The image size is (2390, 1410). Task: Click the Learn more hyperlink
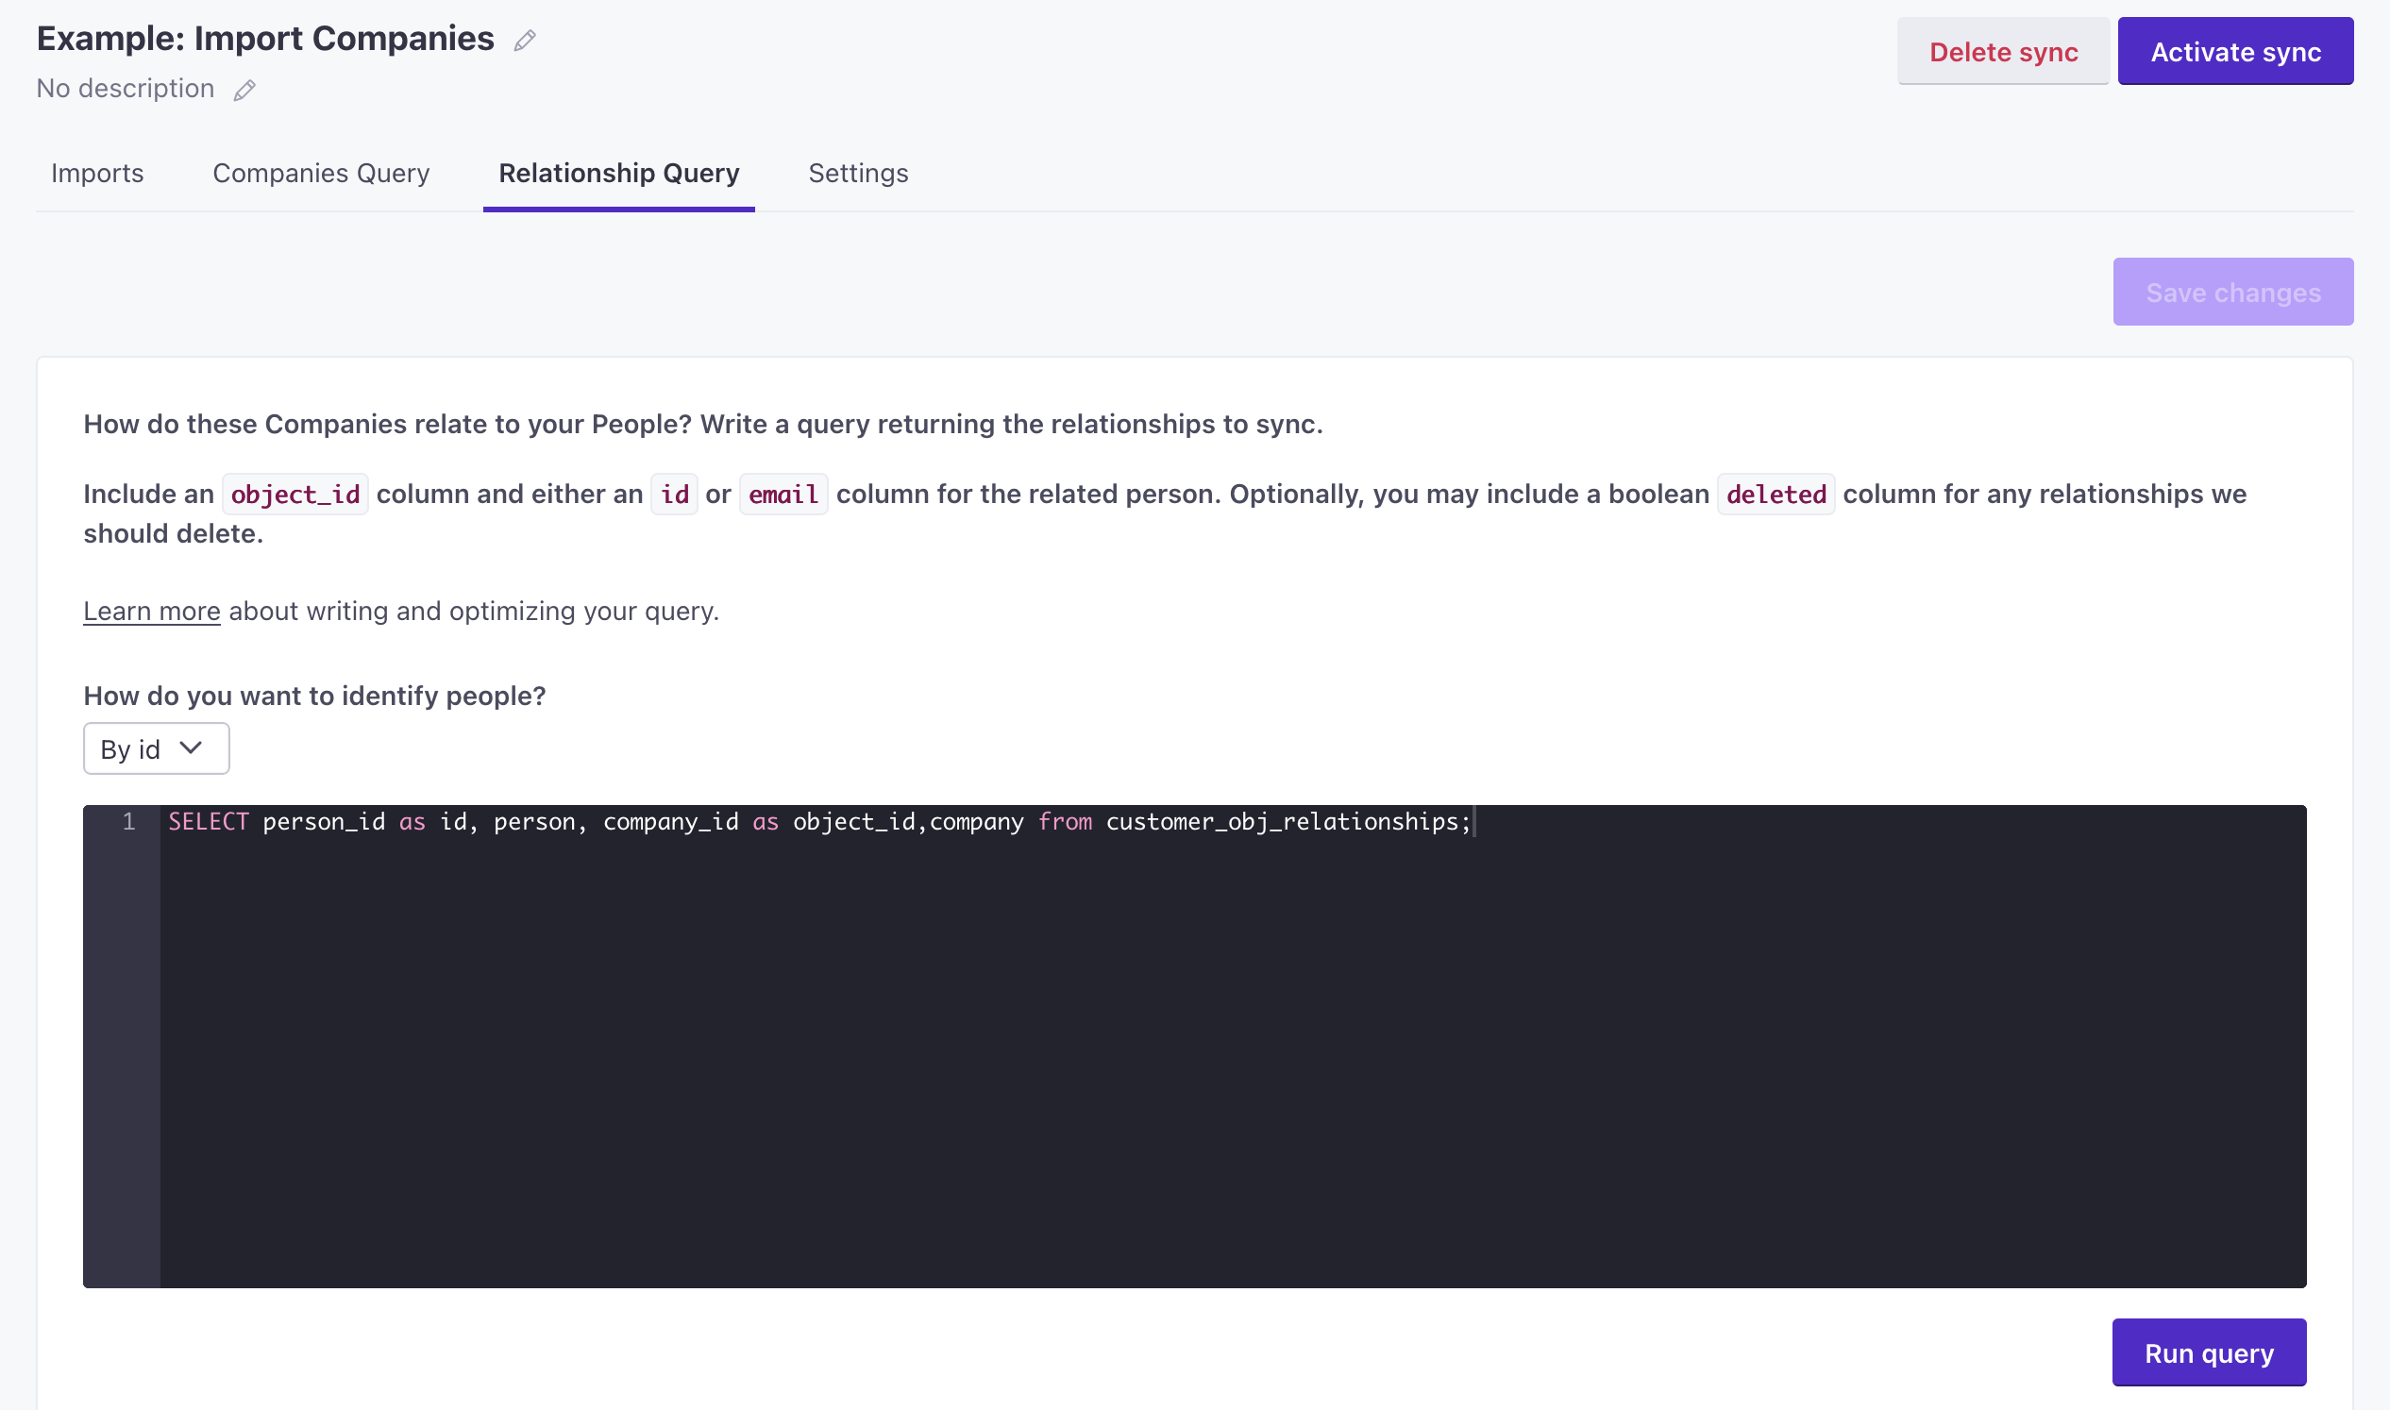tap(151, 610)
